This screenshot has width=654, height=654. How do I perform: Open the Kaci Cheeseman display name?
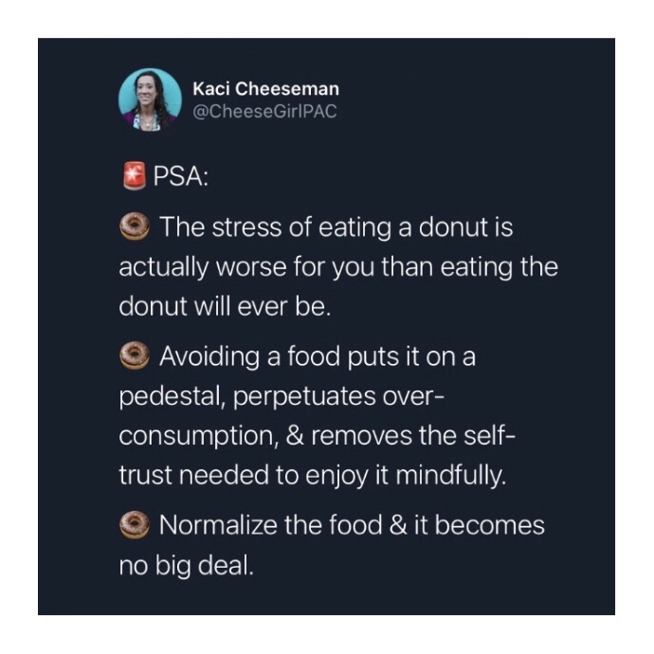[x=264, y=89]
